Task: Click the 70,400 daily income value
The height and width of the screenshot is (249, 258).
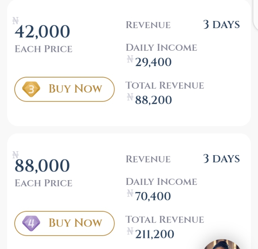Action: click(x=153, y=196)
